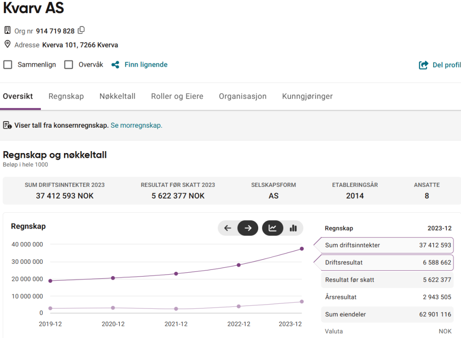
Task: Tick the Overvåk checkbox
Action: point(69,65)
